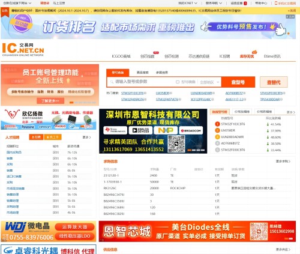This screenshot has width=300, height=254.
Task: Expand the site network dropdown at top left
Action: coord(17,3)
